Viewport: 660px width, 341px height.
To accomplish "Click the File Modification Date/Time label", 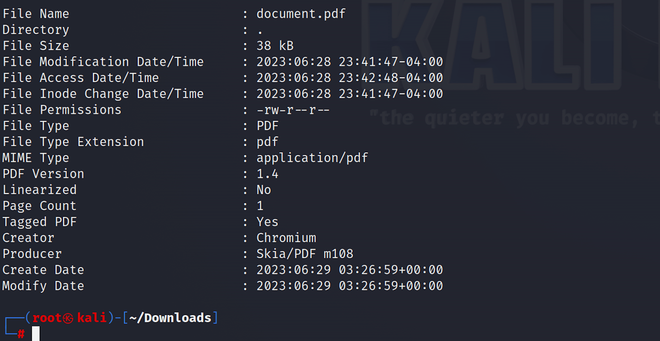I will click(x=103, y=62).
